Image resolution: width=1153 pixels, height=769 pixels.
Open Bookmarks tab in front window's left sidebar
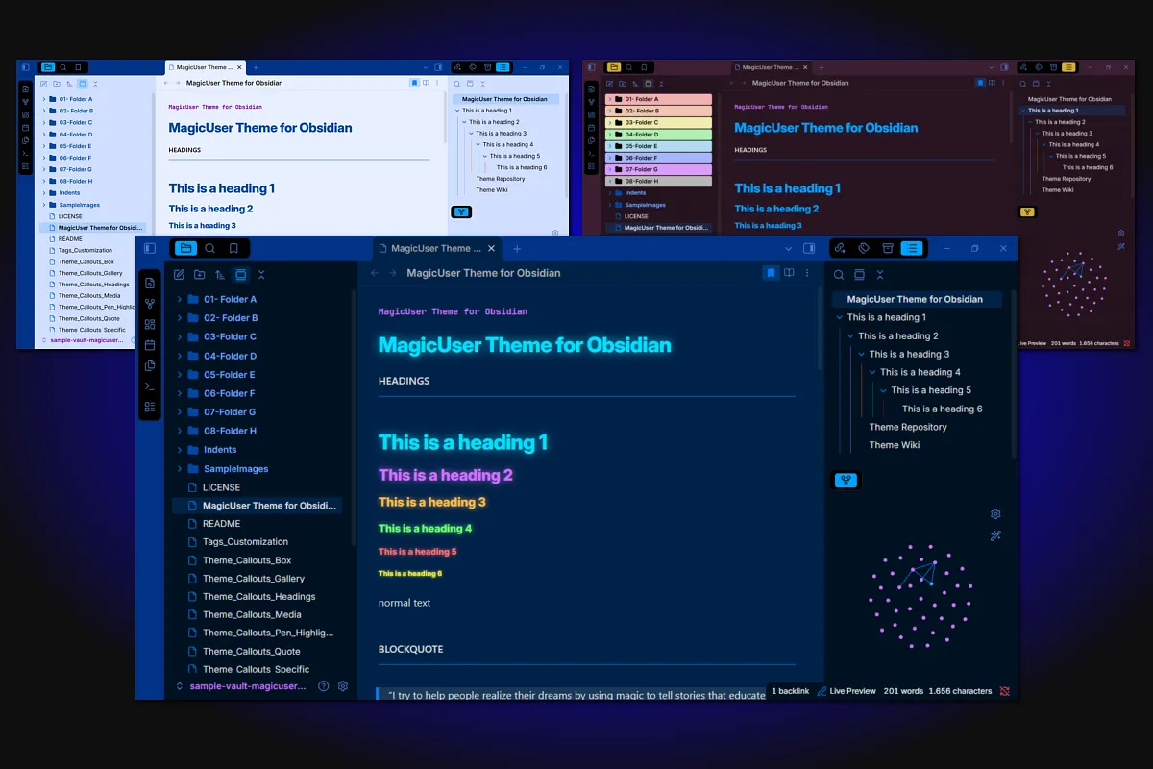(234, 248)
